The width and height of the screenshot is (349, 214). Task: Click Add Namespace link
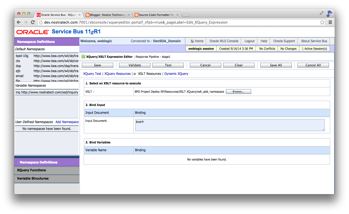67,122
